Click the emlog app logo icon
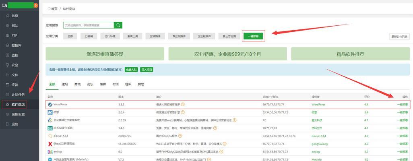Image resolution: width=413 pixels, height=161 pixels. click(50, 152)
